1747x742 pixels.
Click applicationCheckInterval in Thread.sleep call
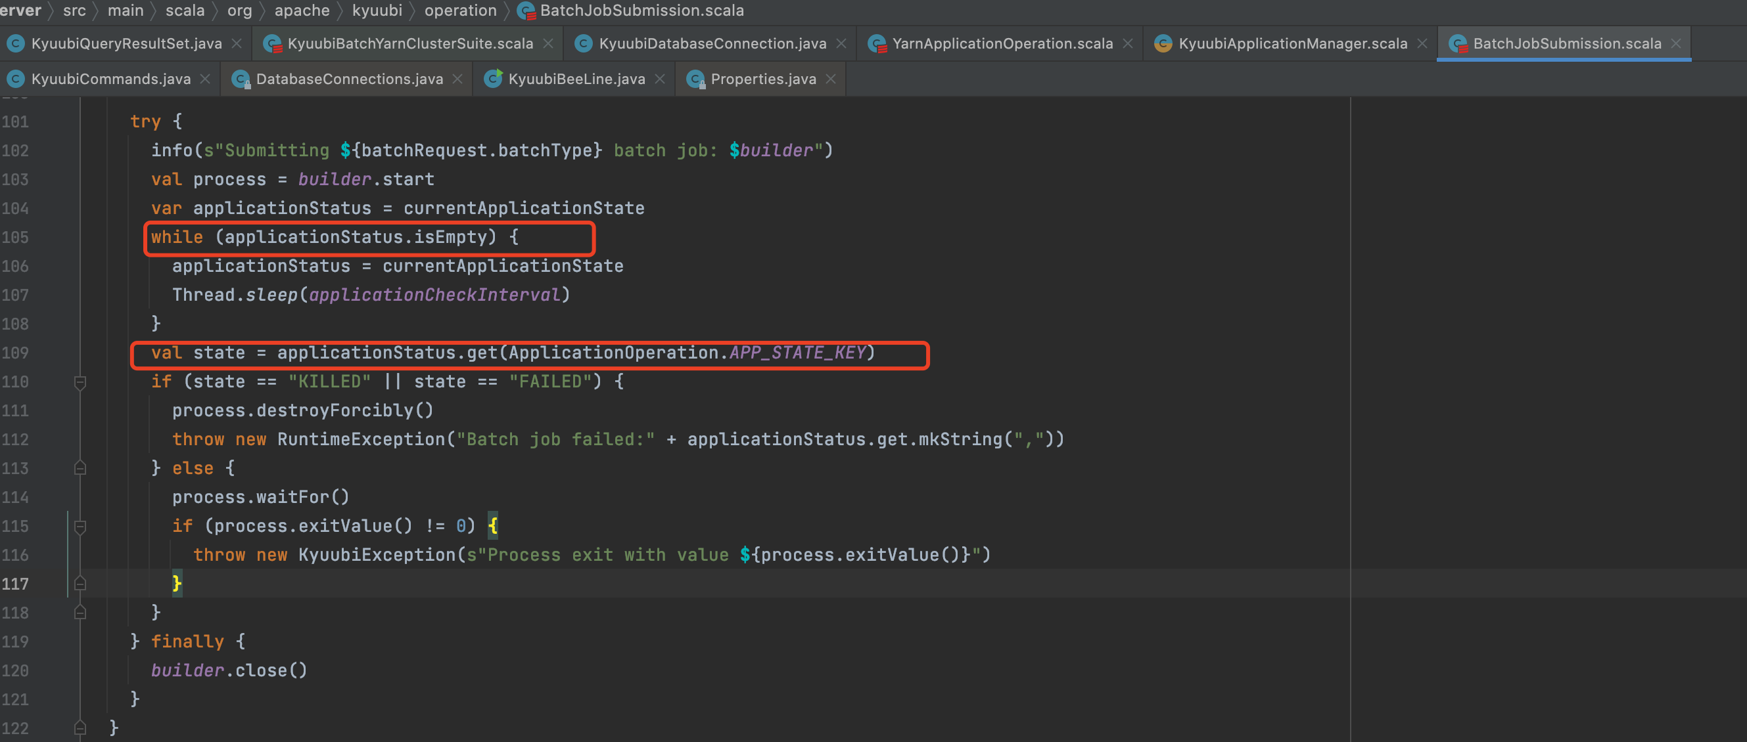434,295
